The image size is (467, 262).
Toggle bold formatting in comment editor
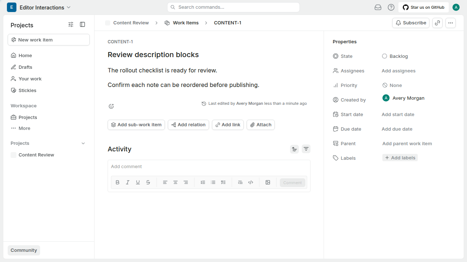(x=117, y=182)
